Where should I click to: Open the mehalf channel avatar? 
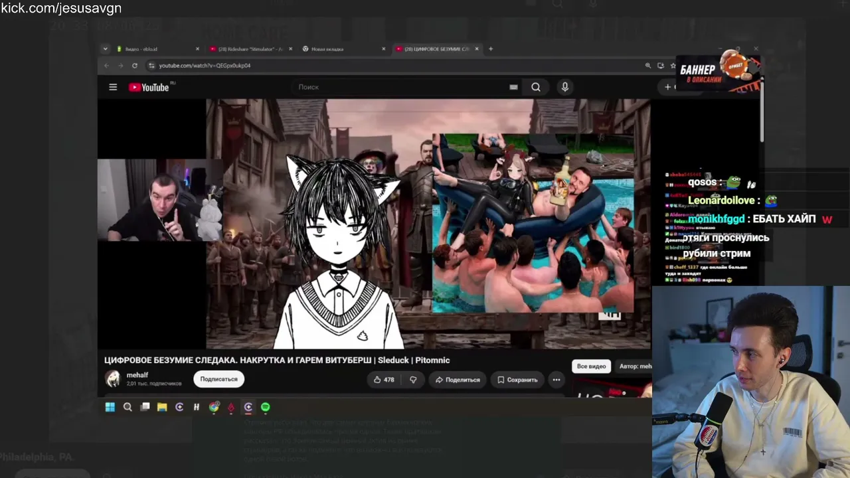113,379
